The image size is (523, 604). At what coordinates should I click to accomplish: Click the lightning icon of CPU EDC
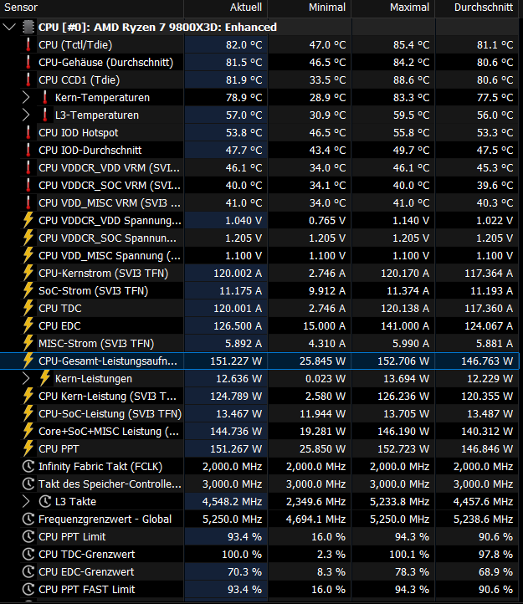[x=28, y=326]
